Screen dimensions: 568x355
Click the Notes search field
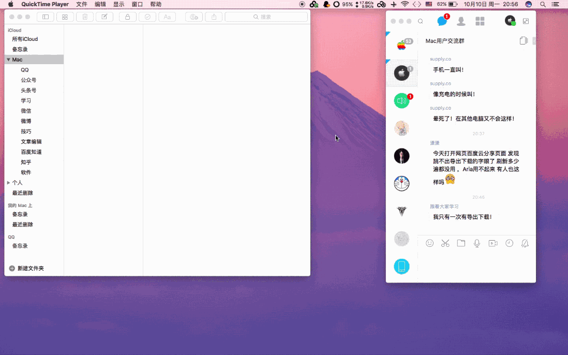point(266,17)
